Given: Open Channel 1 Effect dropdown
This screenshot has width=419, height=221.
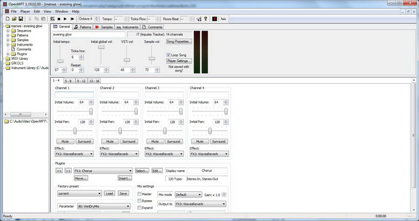Looking at the screenshot, I should [x=74, y=154].
